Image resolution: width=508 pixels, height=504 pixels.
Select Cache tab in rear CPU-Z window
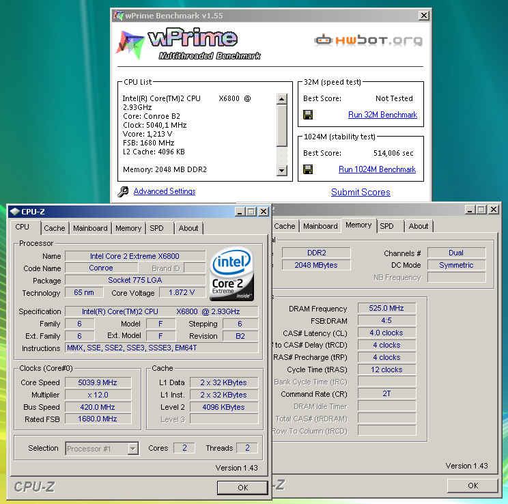pos(285,226)
